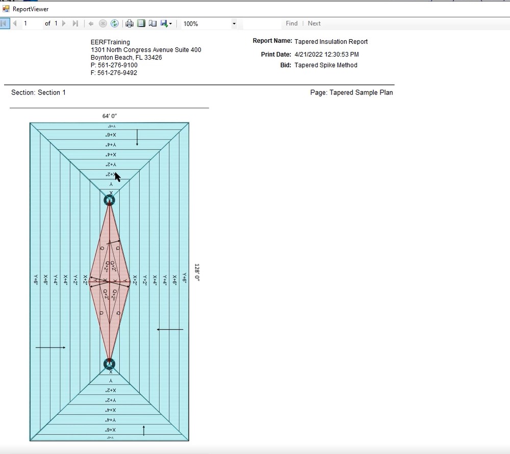
Task: Click the ReportViewer window icon
Action: coord(6,9)
